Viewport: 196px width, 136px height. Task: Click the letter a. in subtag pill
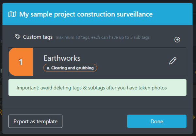tap(48, 68)
